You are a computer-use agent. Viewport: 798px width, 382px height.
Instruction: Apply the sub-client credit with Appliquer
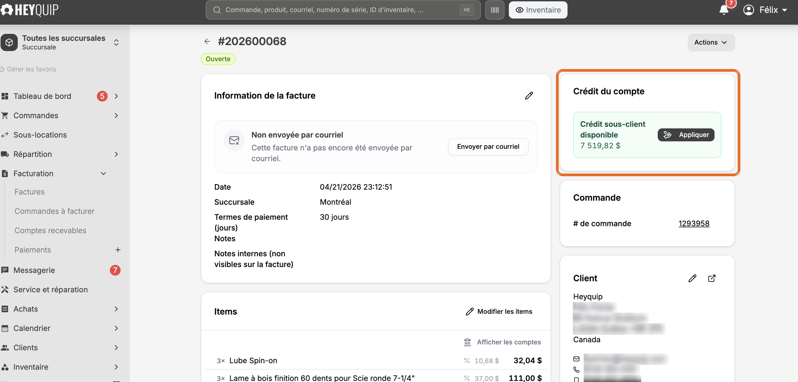tap(686, 135)
